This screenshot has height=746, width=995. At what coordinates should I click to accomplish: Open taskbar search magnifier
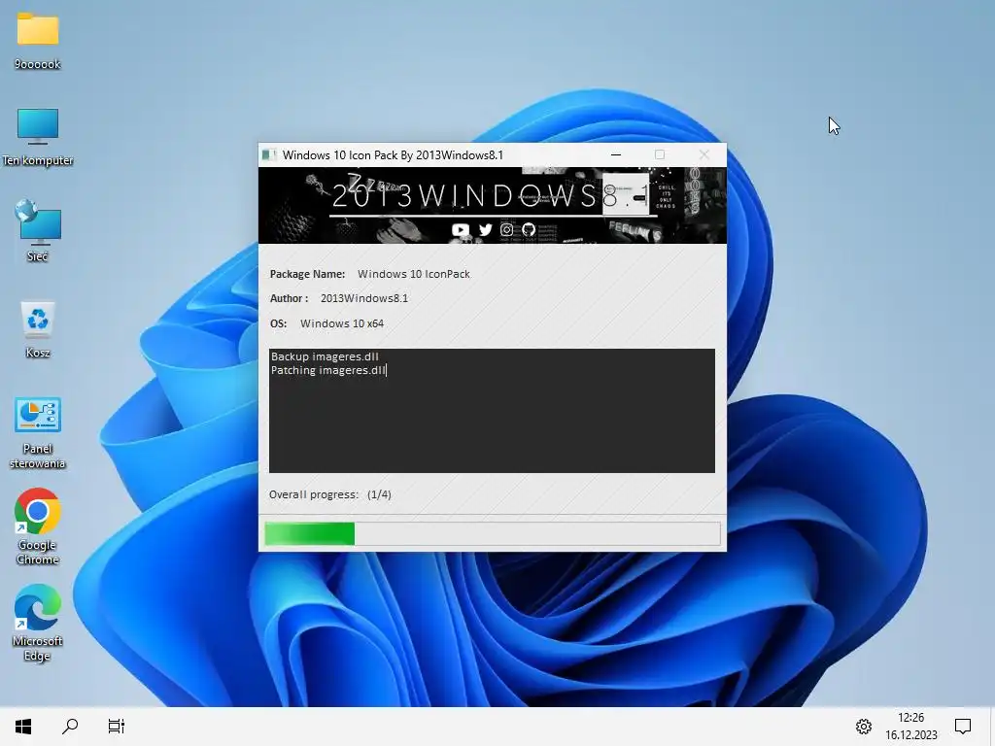coord(70,727)
